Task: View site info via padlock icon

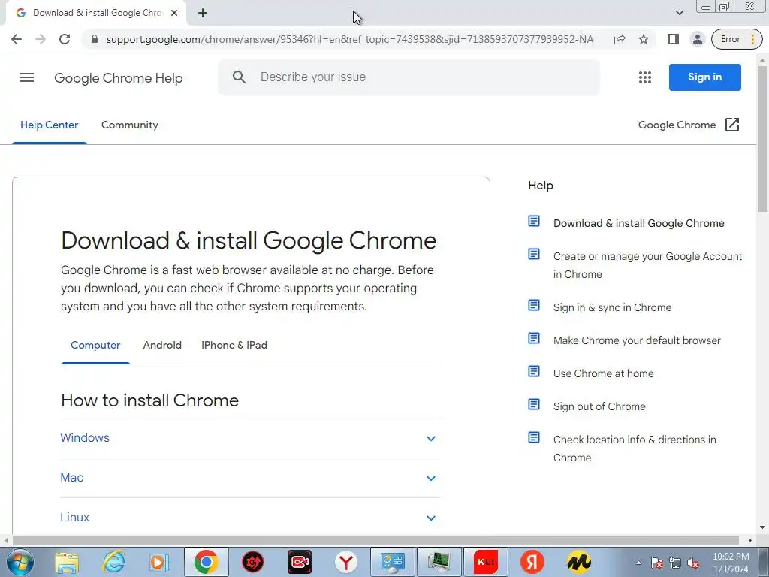Action: pos(94,39)
